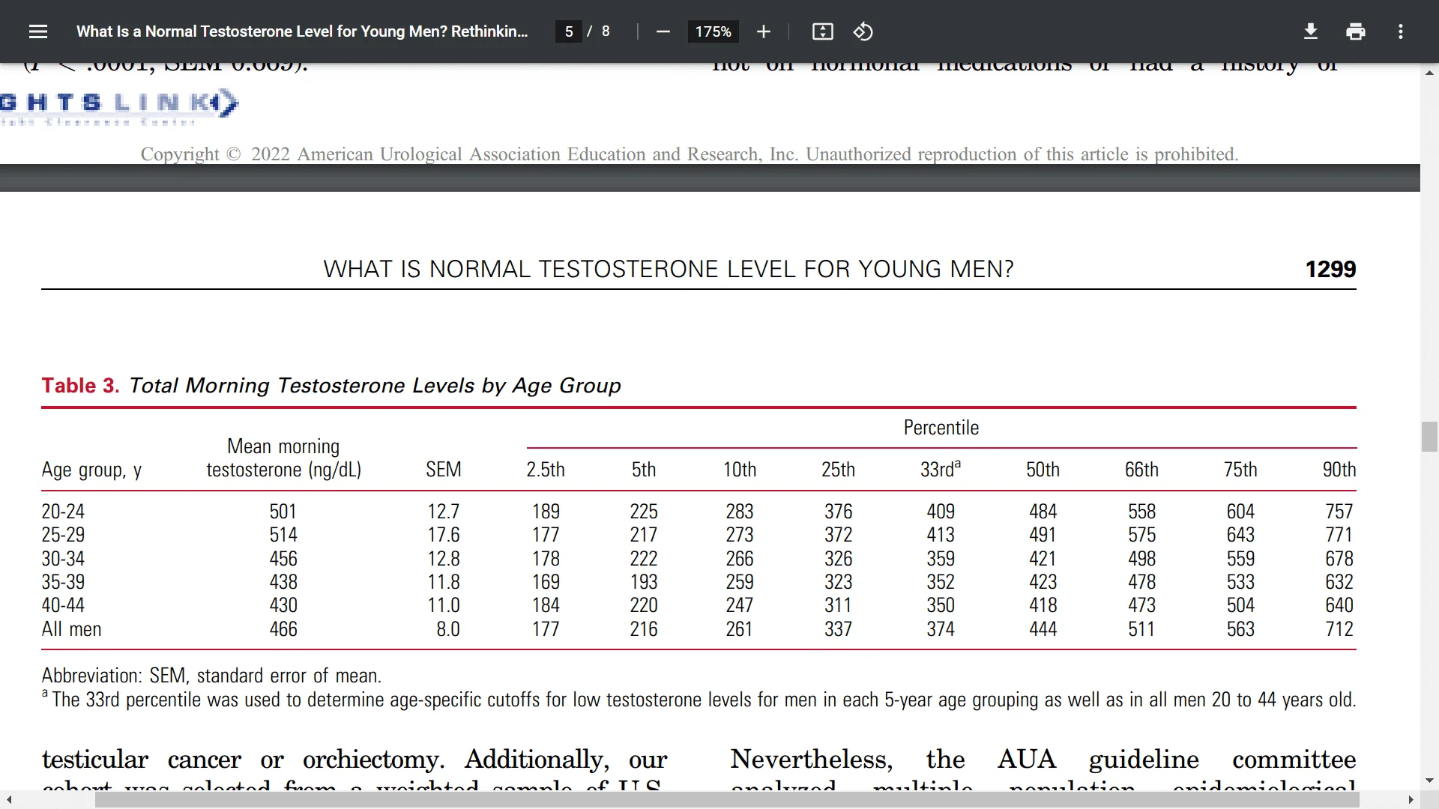This screenshot has width=1439, height=809.
Task: Click the running header title text
Action: point(668,269)
